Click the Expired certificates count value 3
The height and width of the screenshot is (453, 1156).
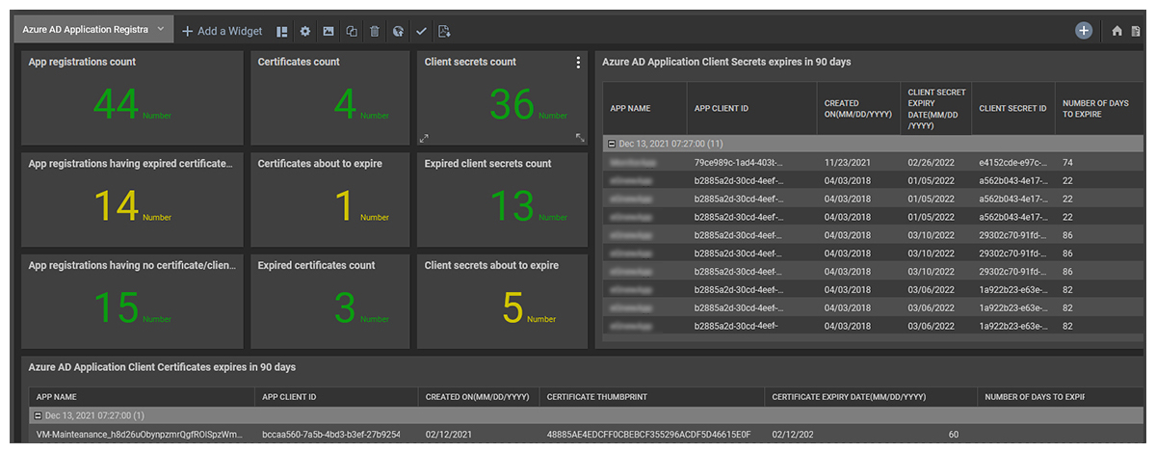tap(345, 307)
